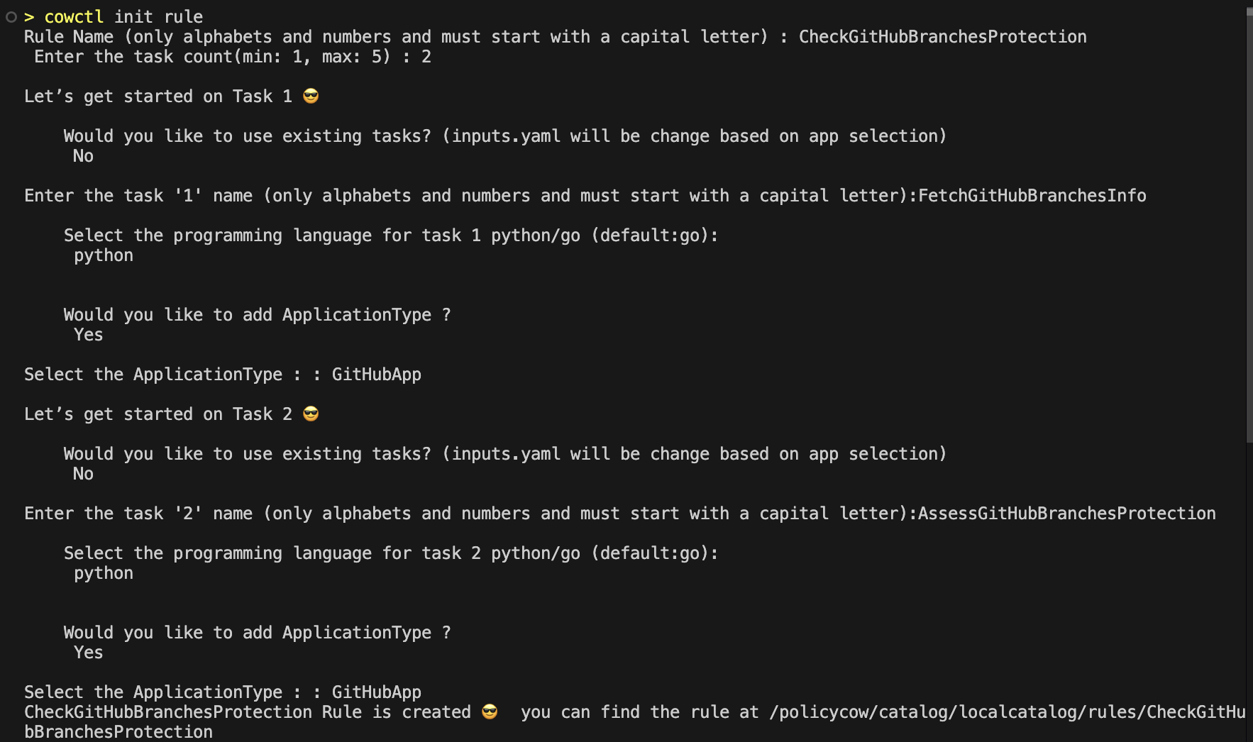Screen dimensions: 1253x742
Task: Click the task name AssessGitHubBranchesProtection
Action: click(1066, 514)
